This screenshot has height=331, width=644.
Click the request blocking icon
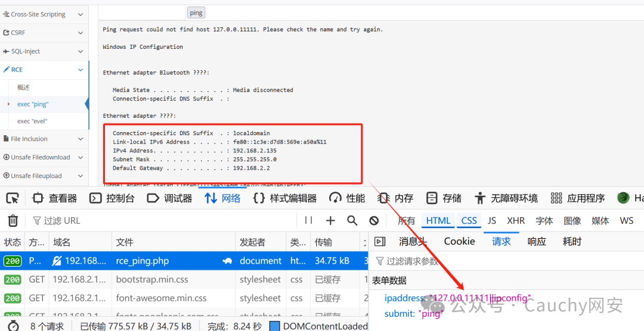pos(374,221)
